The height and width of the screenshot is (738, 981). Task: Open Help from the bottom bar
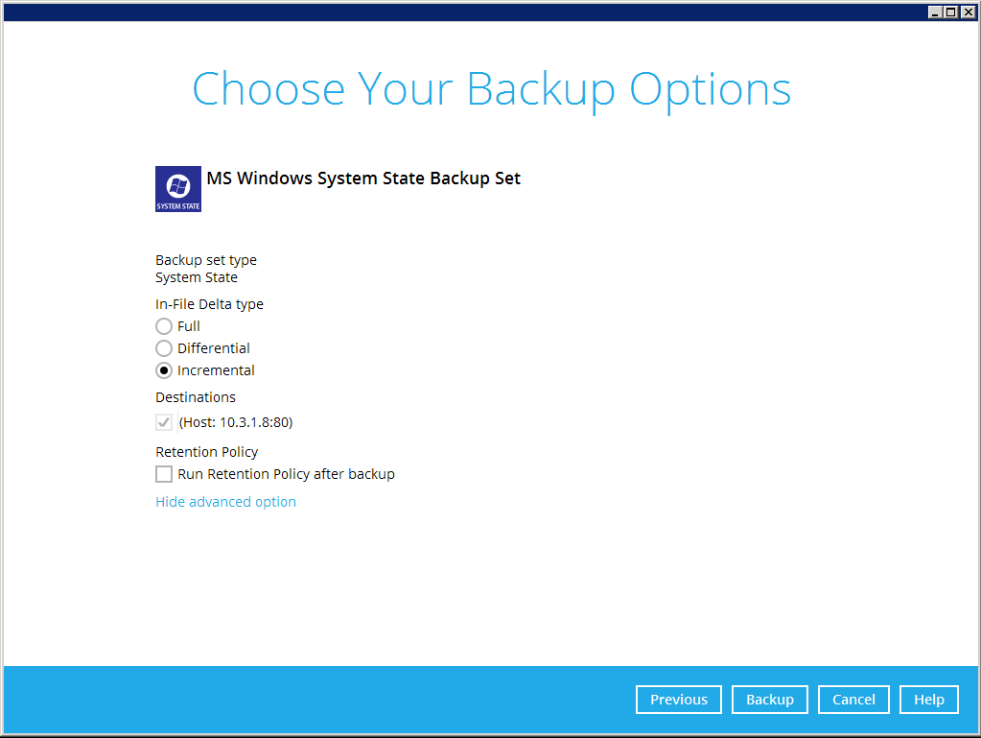[928, 700]
